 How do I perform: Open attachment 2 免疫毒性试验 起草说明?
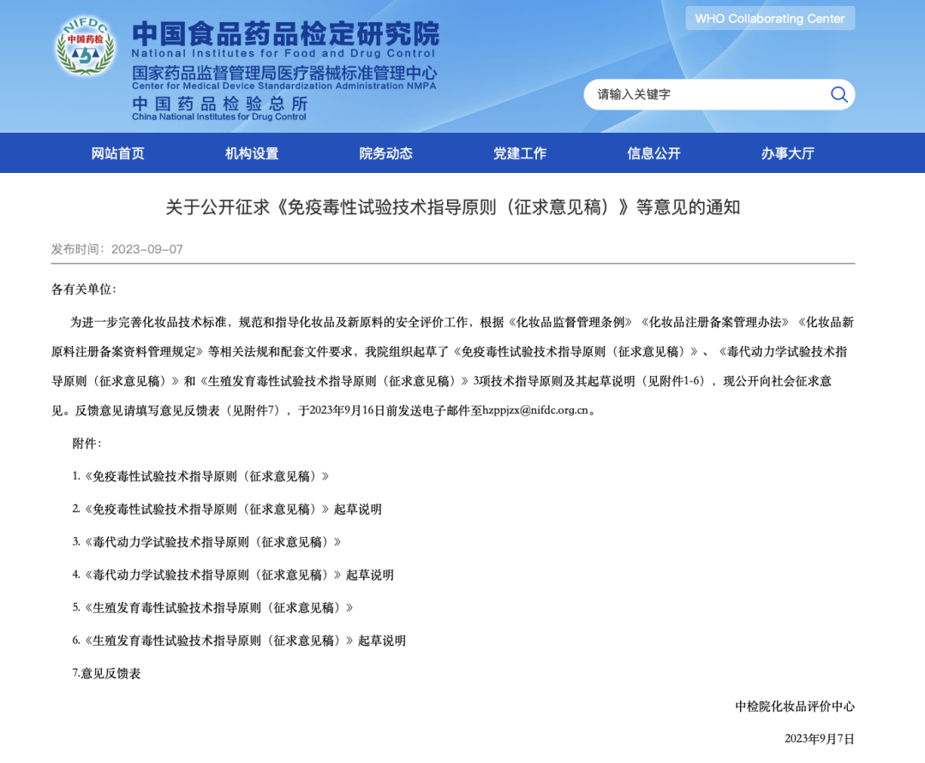tap(227, 510)
